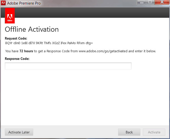170x139 pixels.
Task: Click the Adobe icon in title bar
Action: pyautogui.click(x=3, y=3)
